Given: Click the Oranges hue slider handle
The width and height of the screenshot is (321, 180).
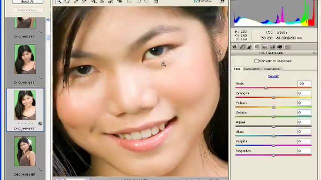Looking at the screenshot, I should [x=273, y=97].
